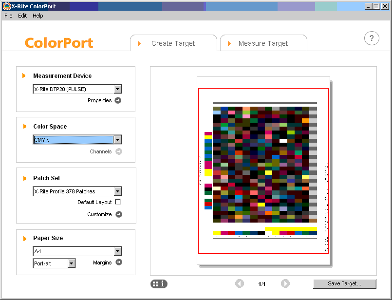Viewport: 392px width, 300px height.
Task: Toggle the grid view icon below preview
Action: pos(155,284)
